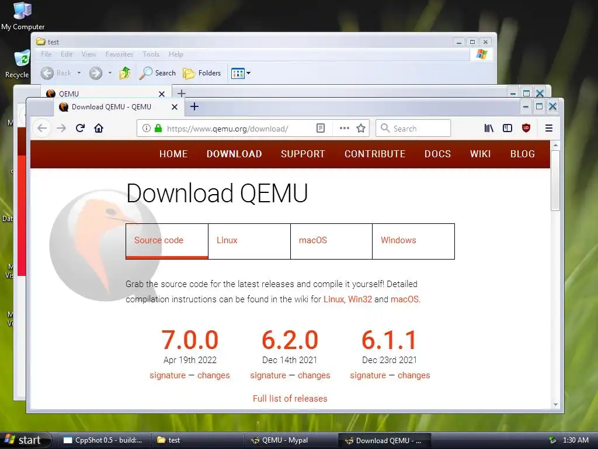Viewport: 598px width, 449px height.
Task: Open page actions three-dot menu
Action: [x=345, y=128]
